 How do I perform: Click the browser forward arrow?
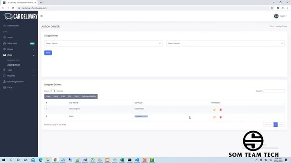point(8,8)
